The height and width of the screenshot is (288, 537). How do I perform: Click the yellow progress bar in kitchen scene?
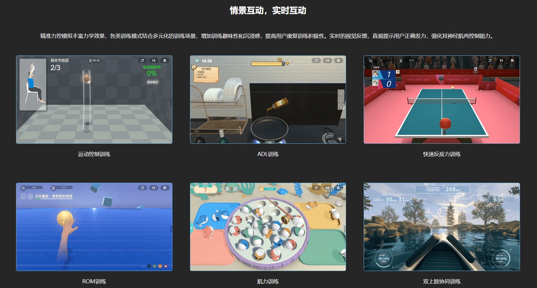pyautogui.click(x=268, y=64)
